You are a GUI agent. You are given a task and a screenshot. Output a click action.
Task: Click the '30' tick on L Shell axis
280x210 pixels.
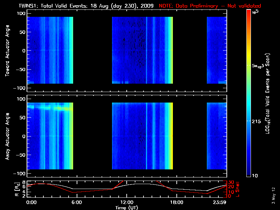231,182
